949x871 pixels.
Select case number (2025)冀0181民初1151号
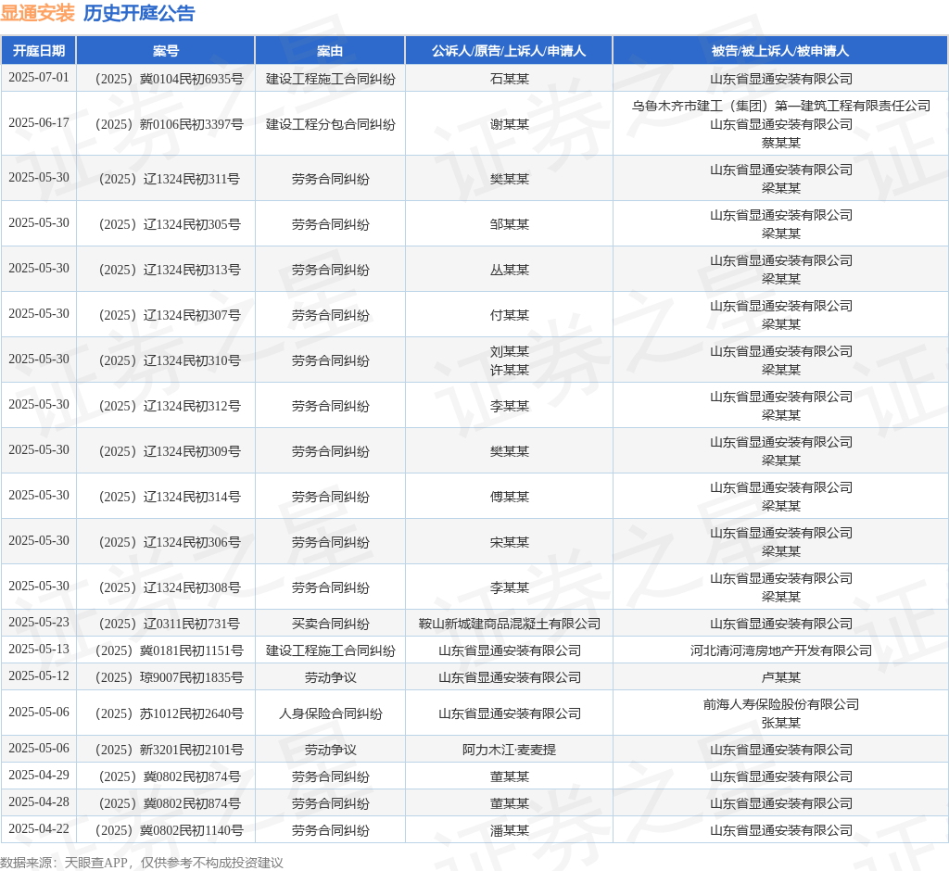point(166,650)
